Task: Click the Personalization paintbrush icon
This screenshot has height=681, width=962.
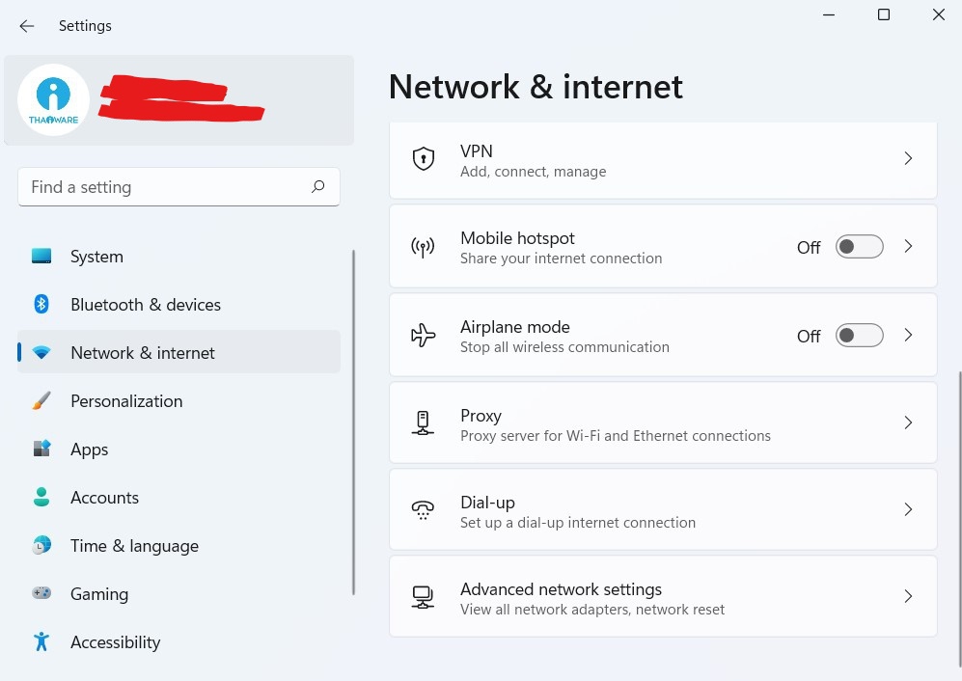Action: (41, 401)
